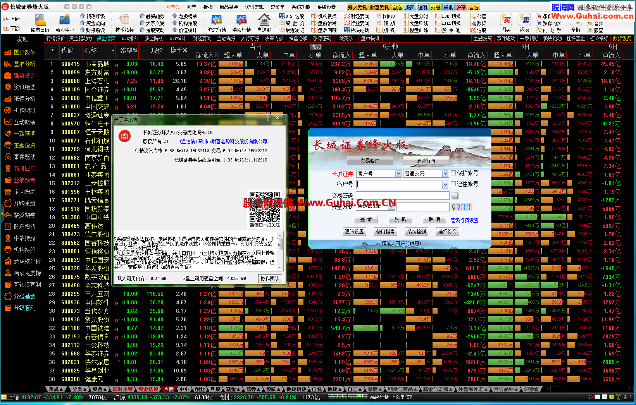The height and width of the screenshot is (405, 636).
Task: Open the 安全方式 通达信SSL dropdown
Action: (x=391, y=207)
